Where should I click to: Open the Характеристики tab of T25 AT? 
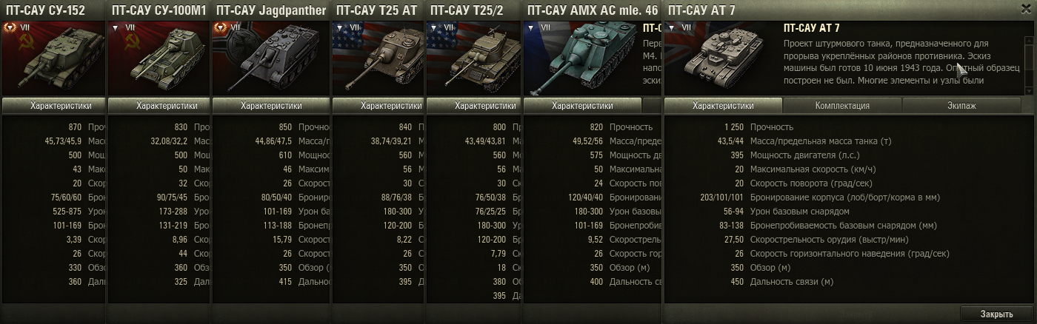click(377, 106)
